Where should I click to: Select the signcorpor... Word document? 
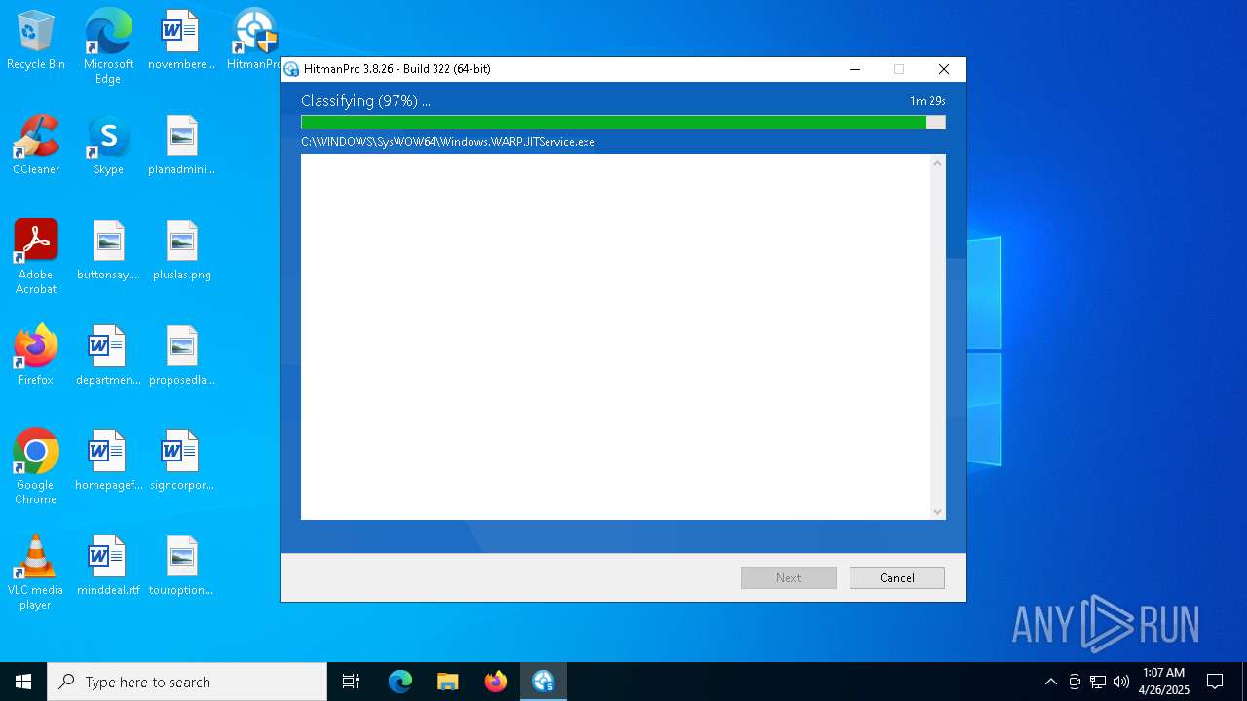(x=181, y=461)
